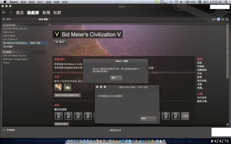Image resolution: width=231 pixels, height=144 pixels.
Task: Switch to the 社群 tab
Action: coord(57,13)
